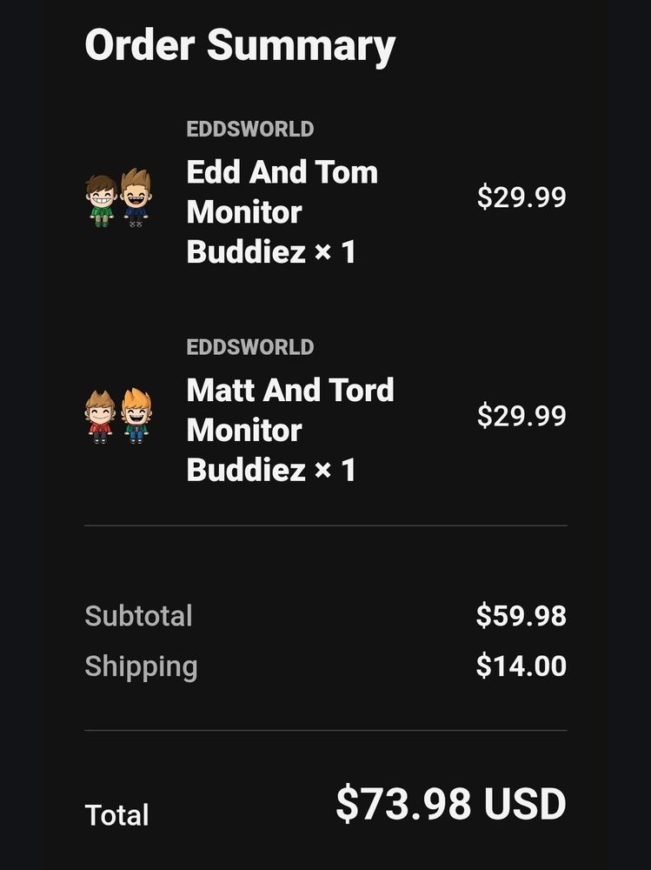Viewport: 651px width, 870px height.
Task: Click the Subtotal label
Action: (x=138, y=616)
